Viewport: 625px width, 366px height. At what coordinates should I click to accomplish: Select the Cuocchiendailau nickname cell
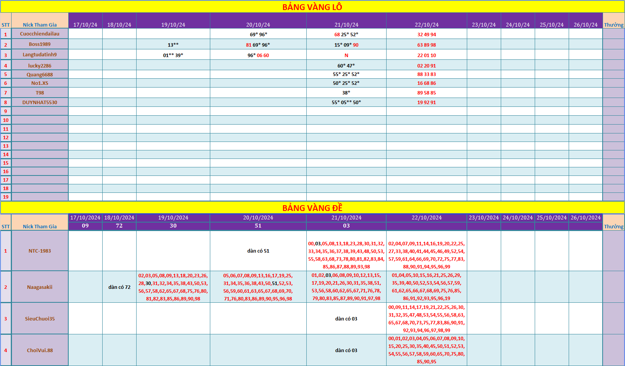pos(40,34)
